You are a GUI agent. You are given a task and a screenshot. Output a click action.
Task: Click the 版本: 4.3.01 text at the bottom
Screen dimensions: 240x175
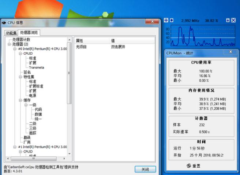13,171
